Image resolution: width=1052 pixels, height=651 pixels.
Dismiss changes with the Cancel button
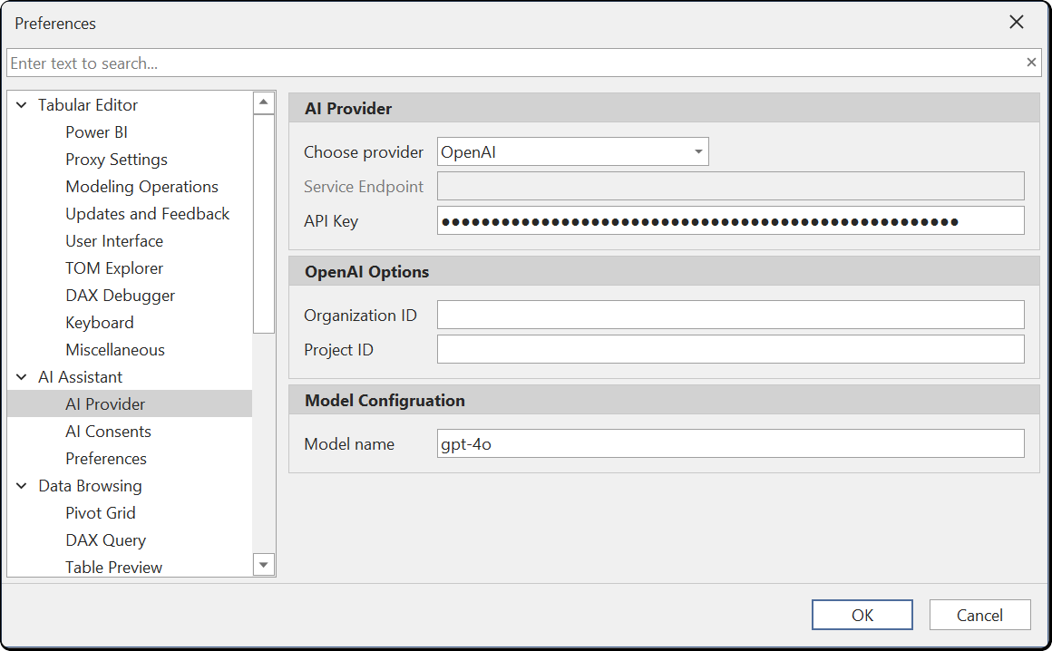[x=979, y=614]
